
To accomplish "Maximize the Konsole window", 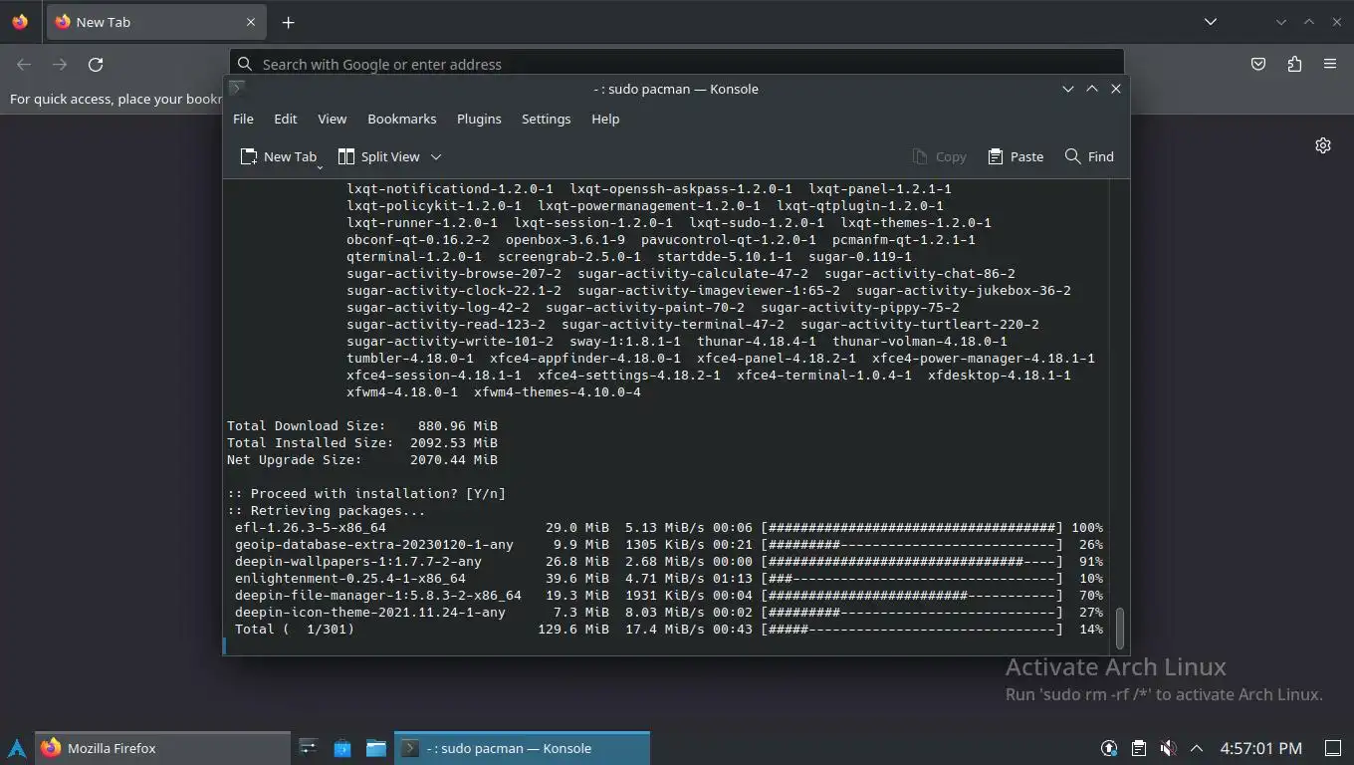I will coord(1092,89).
